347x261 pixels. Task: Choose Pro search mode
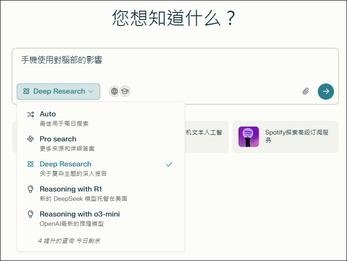tap(101, 143)
